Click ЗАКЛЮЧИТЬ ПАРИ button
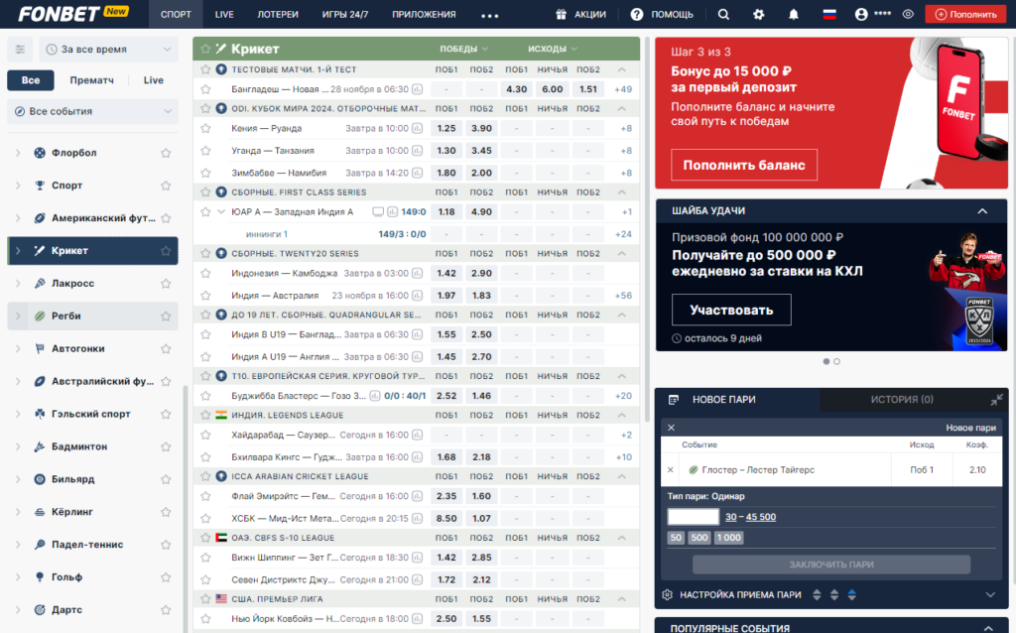This screenshot has height=633, width=1016. (831, 565)
